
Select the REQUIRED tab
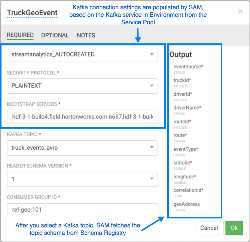point(20,35)
